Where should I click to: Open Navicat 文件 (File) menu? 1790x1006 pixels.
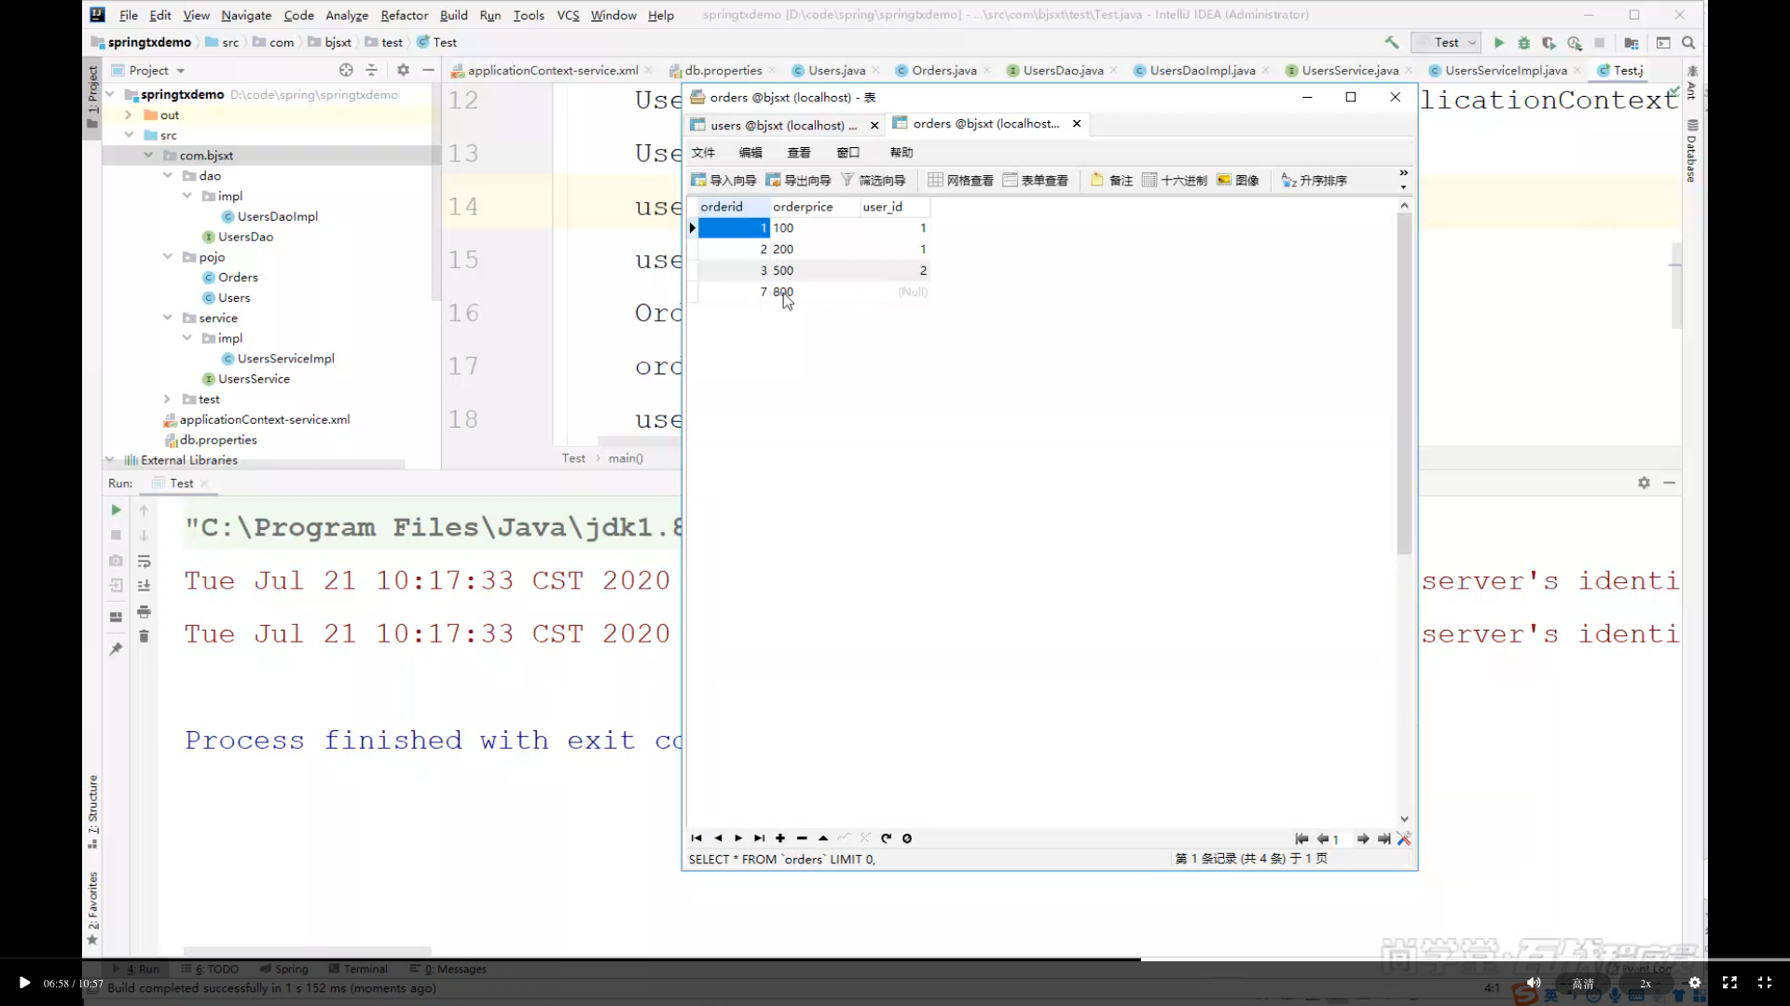click(703, 153)
